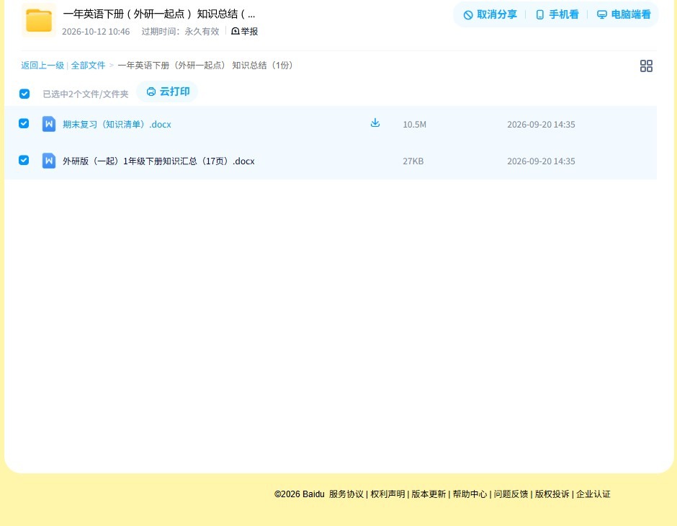The image size is (677, 526).
Task: Open 问题反馈 footer link
Action: [x=511, y=494]
